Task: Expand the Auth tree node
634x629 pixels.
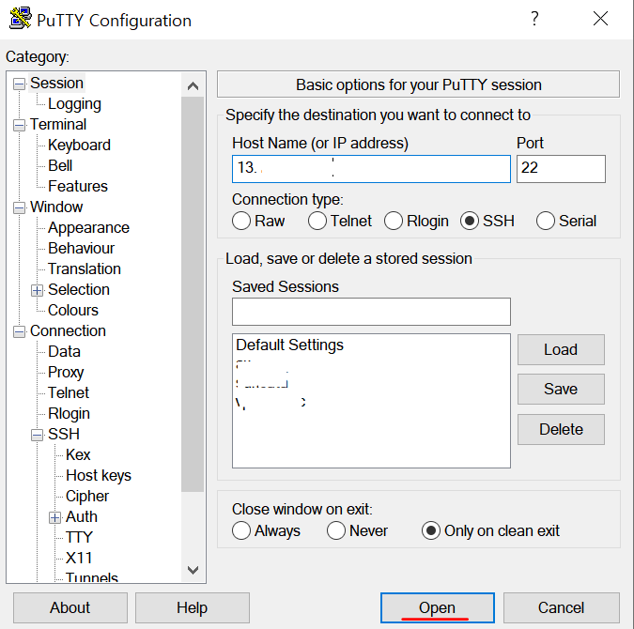Action: (54, 517)
